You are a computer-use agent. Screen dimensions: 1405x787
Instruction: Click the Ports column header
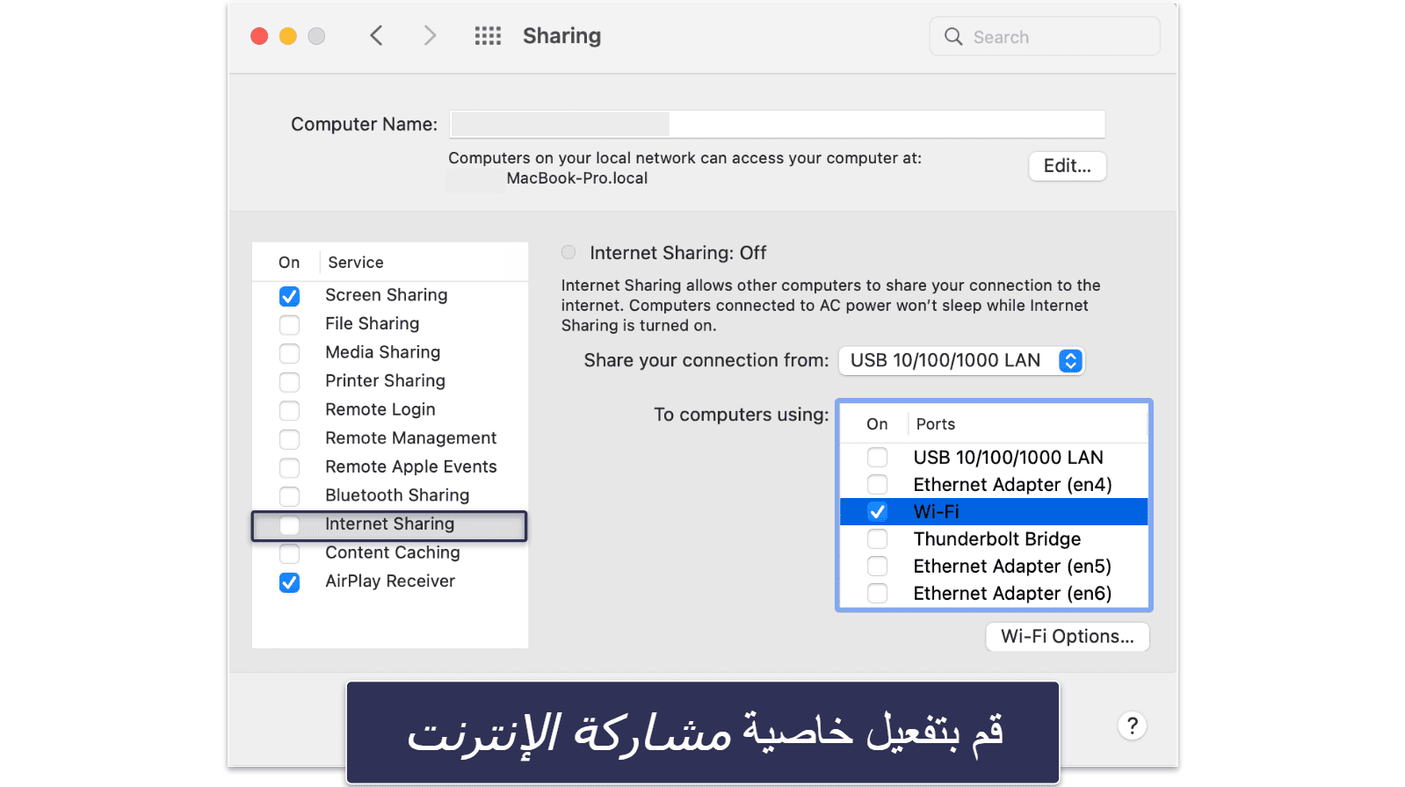[x=935, y=423]
